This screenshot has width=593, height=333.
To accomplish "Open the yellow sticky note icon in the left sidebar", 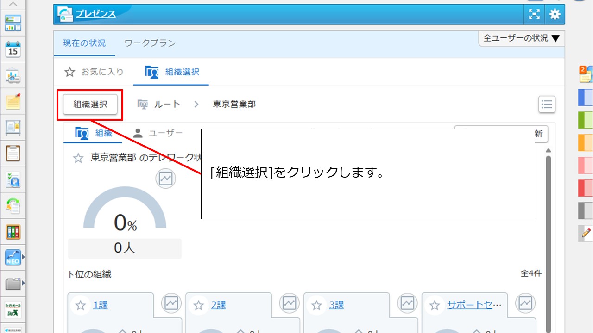I will click(13, 101).
